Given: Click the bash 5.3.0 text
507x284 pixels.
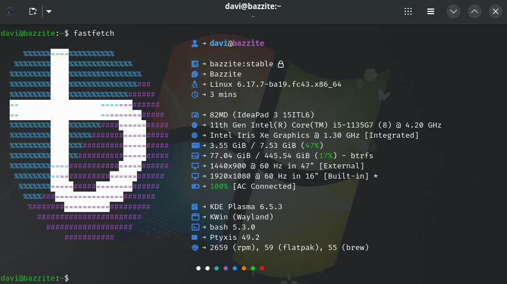Looking at the screenshot, I should point(232,227).
